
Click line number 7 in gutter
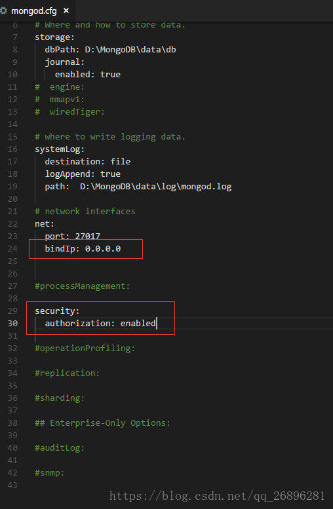(15, 37)
